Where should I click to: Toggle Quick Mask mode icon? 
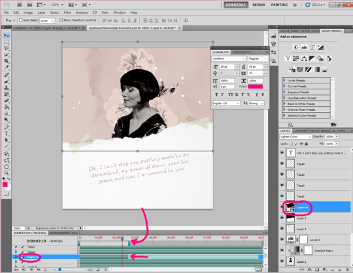tap(7, 194)
